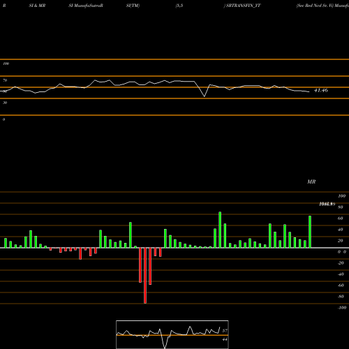349x349 pixels.
Task: Select the MR axis label -60
Action: (341, 285)
